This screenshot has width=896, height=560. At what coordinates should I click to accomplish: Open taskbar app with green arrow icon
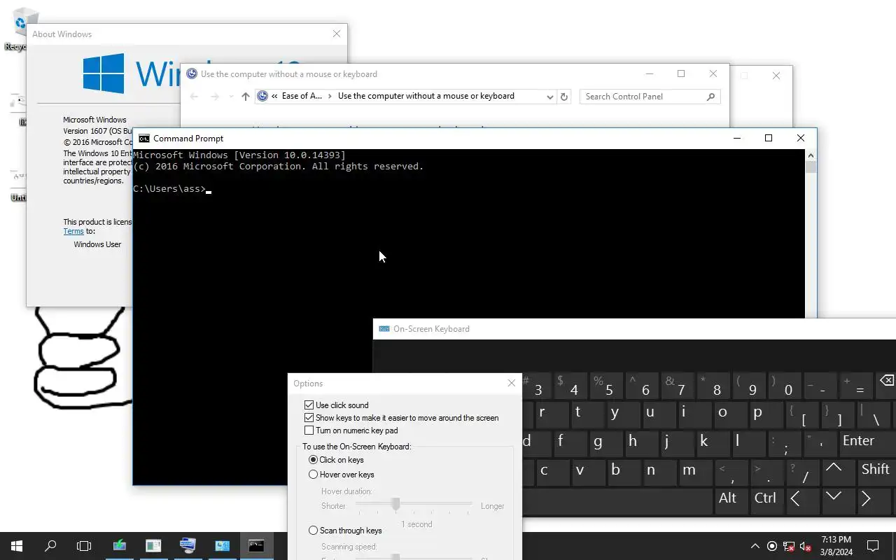(x=119, y=546)
